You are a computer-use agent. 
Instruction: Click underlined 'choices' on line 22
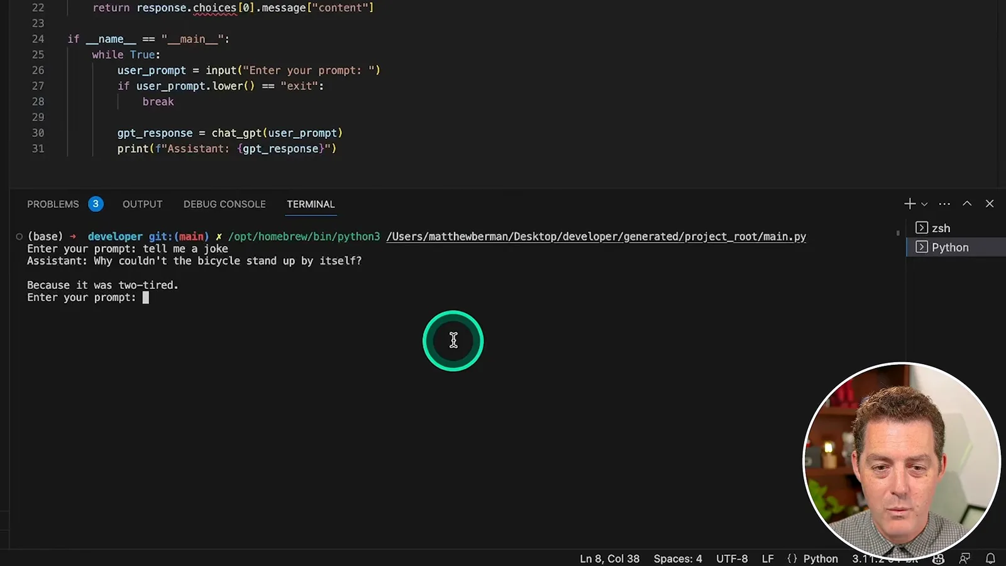(x=214, y=8)
